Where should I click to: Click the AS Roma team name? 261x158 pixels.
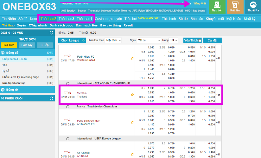[83, 156]
